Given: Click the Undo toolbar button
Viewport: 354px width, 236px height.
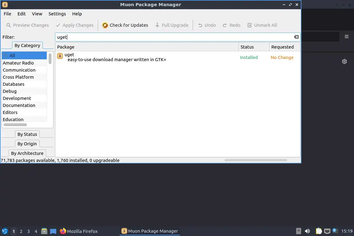Looking at the screenshot, I should (207, 25).
